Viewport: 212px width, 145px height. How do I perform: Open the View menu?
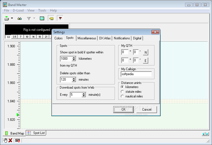pos(31,10)
